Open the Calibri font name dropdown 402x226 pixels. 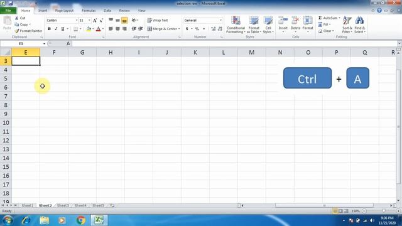77,20
